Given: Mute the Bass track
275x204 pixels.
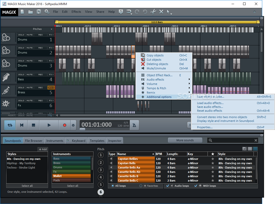Looking at the screenshot, I should 30,74.
